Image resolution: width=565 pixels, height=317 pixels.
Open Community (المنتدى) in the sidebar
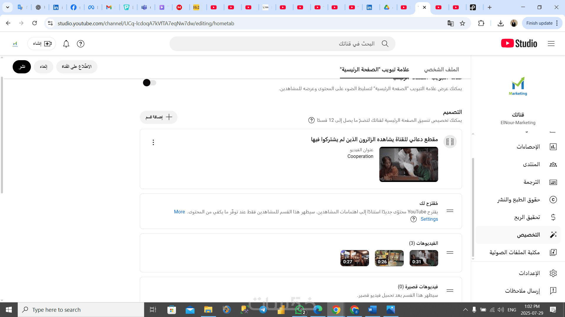pos(531,164)
